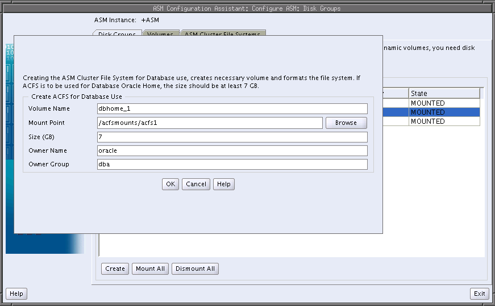Select the first MOUNTED state row
This screenshot has width=495, height=306.
[444, 103]
